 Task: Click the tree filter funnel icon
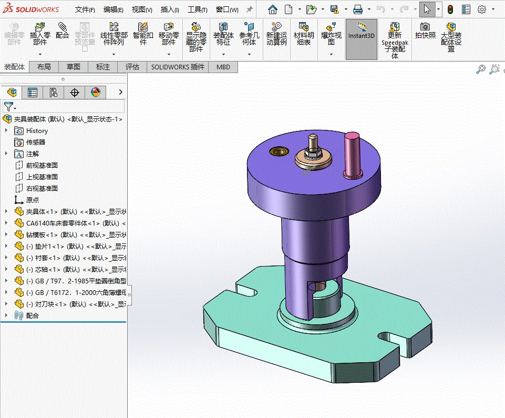(x=9, y=106)
